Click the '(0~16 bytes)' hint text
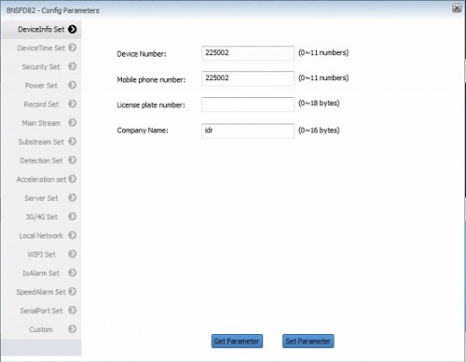Image resolution: width=466 pixels, height=362 pixels. coord(319,131)
